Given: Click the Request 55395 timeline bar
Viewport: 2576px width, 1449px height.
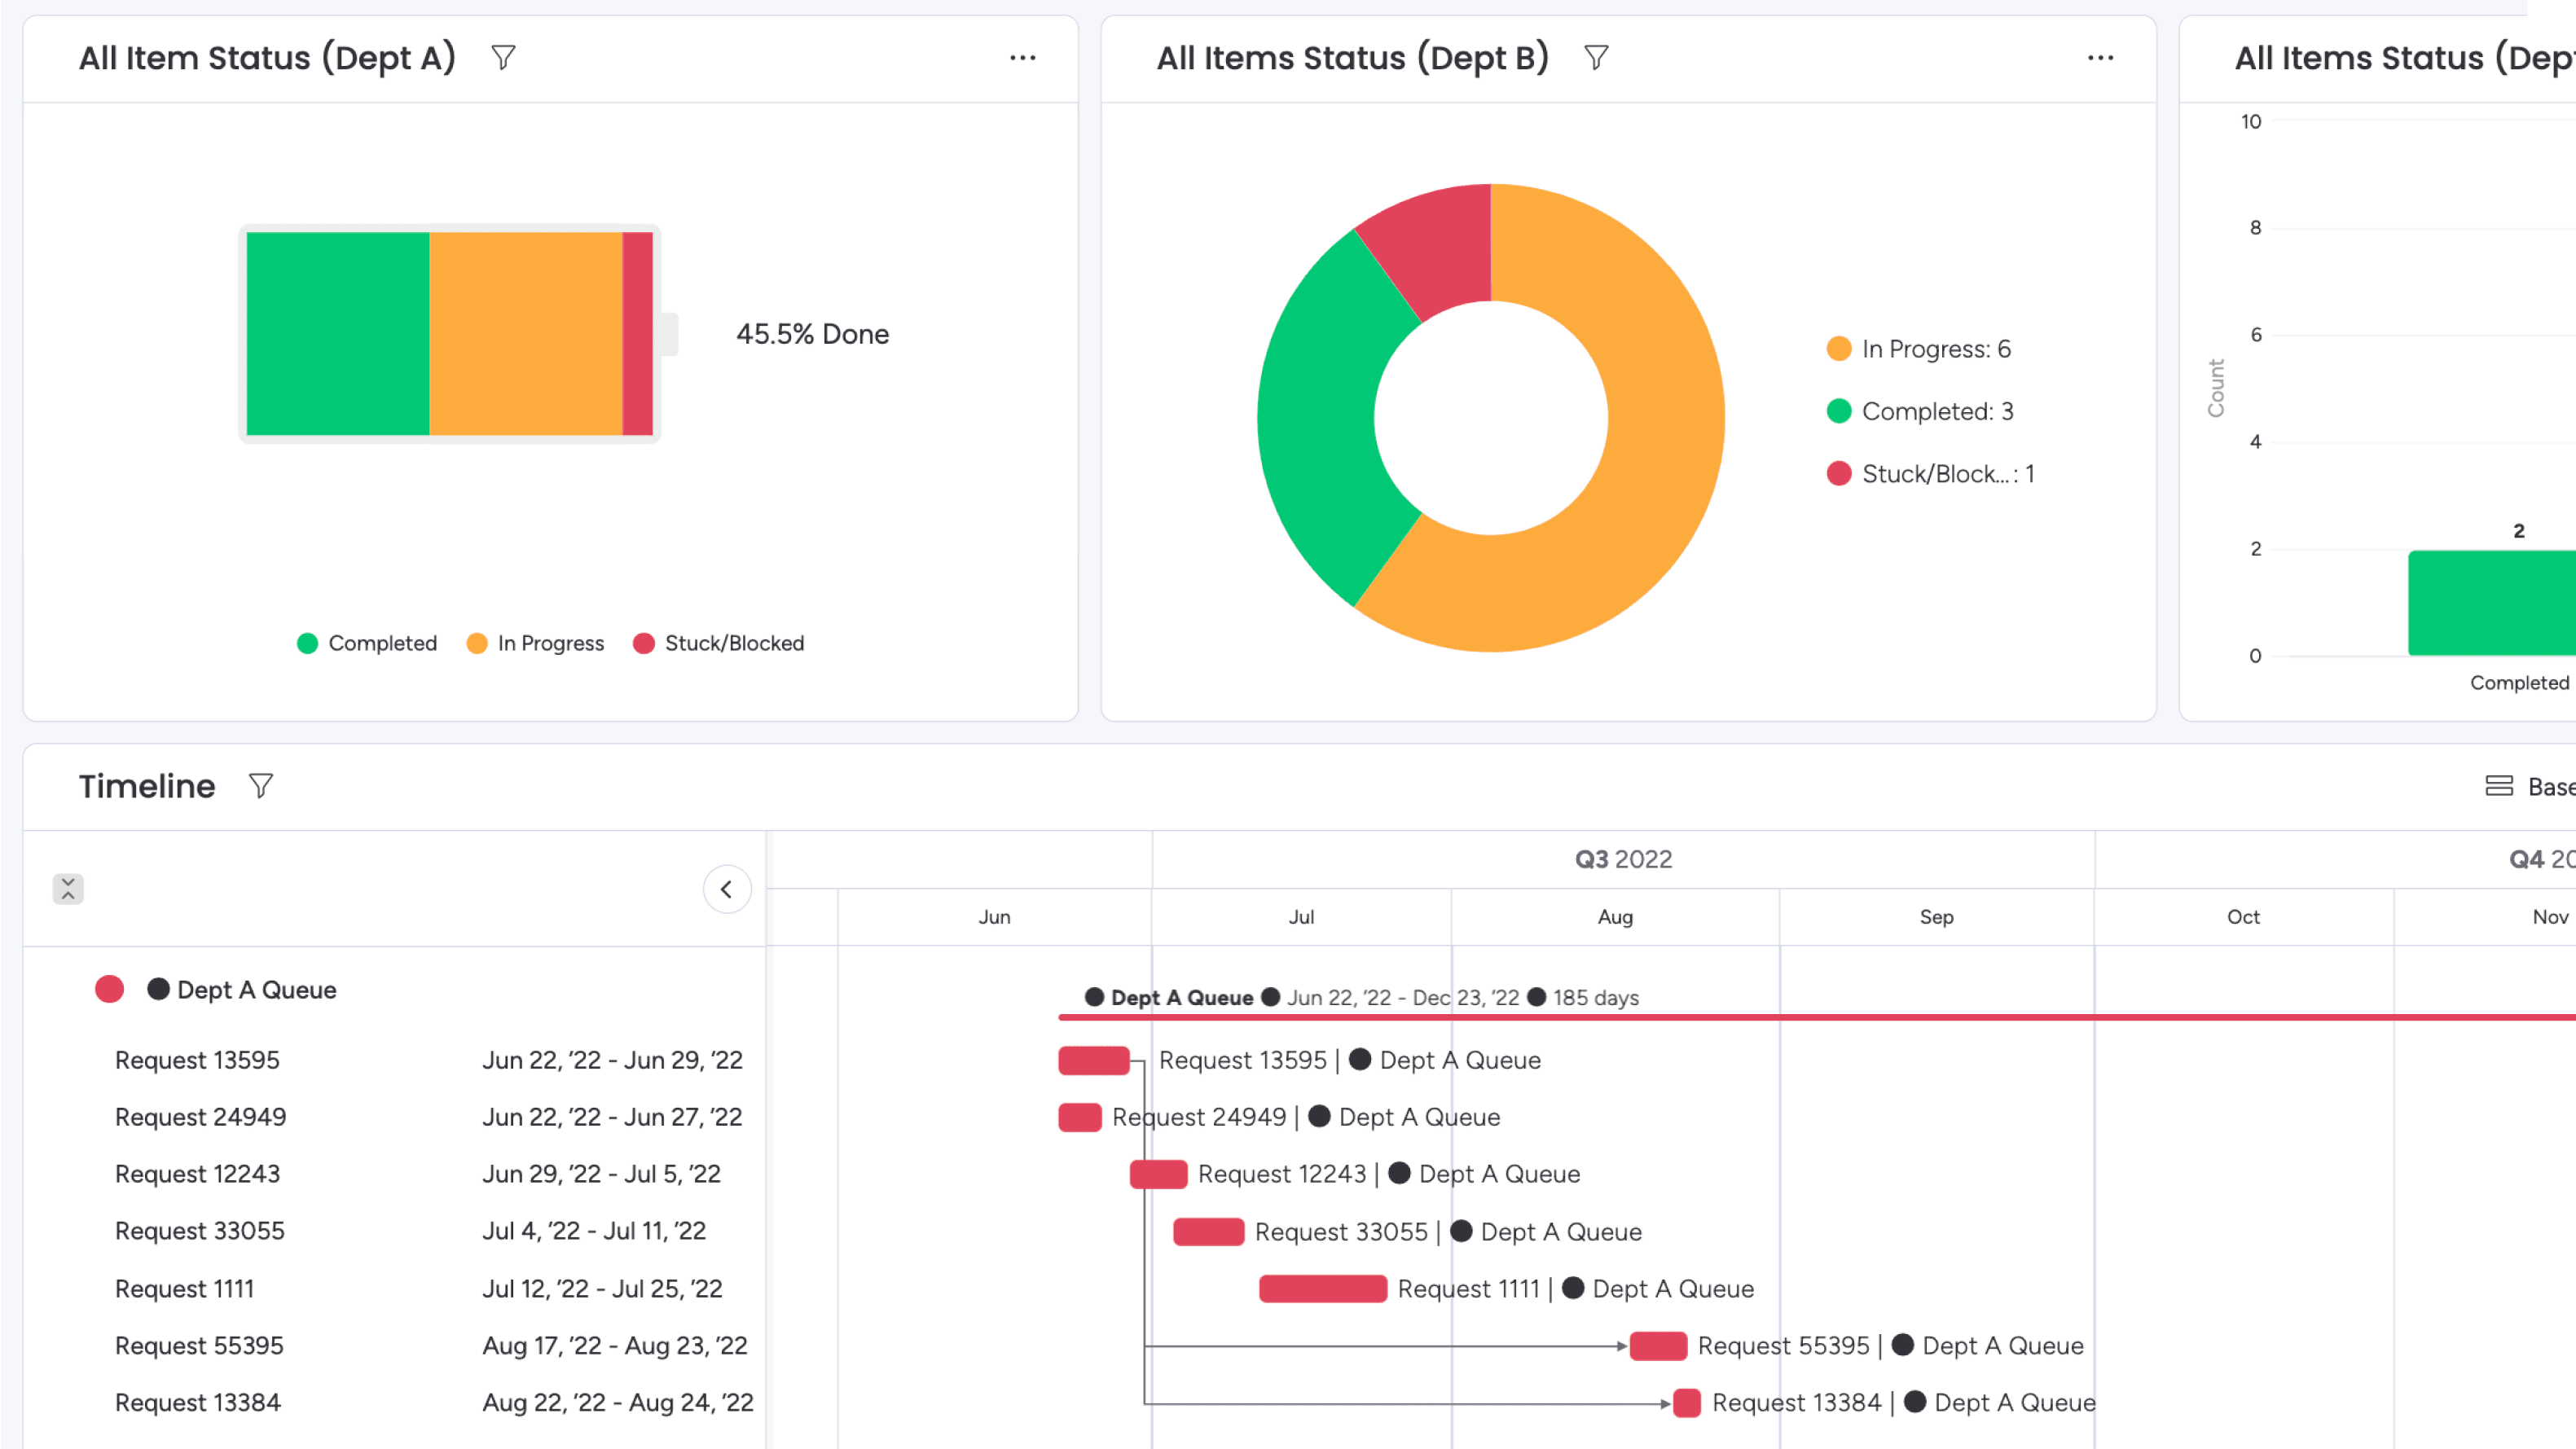Looking at the screenshot, I should pyautogui.click(x=1658, y=1345).
